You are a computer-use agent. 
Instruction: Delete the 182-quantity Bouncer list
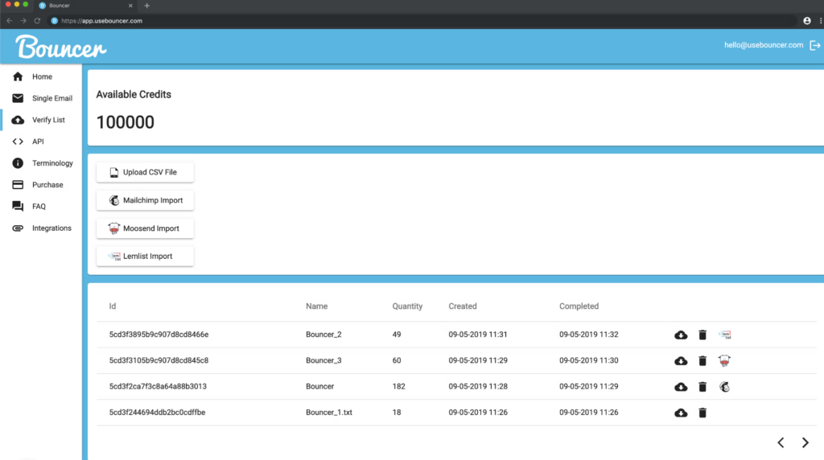pyautogui.click(x=702, y=387)
